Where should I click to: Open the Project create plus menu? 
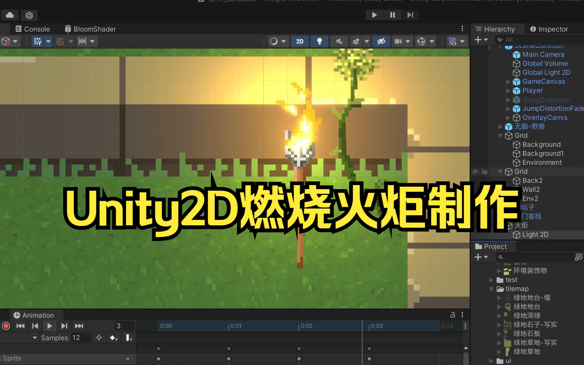tap(481, 257)
